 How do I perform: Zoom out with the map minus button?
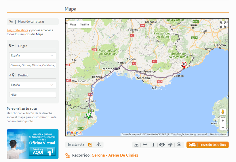point(223,127)
